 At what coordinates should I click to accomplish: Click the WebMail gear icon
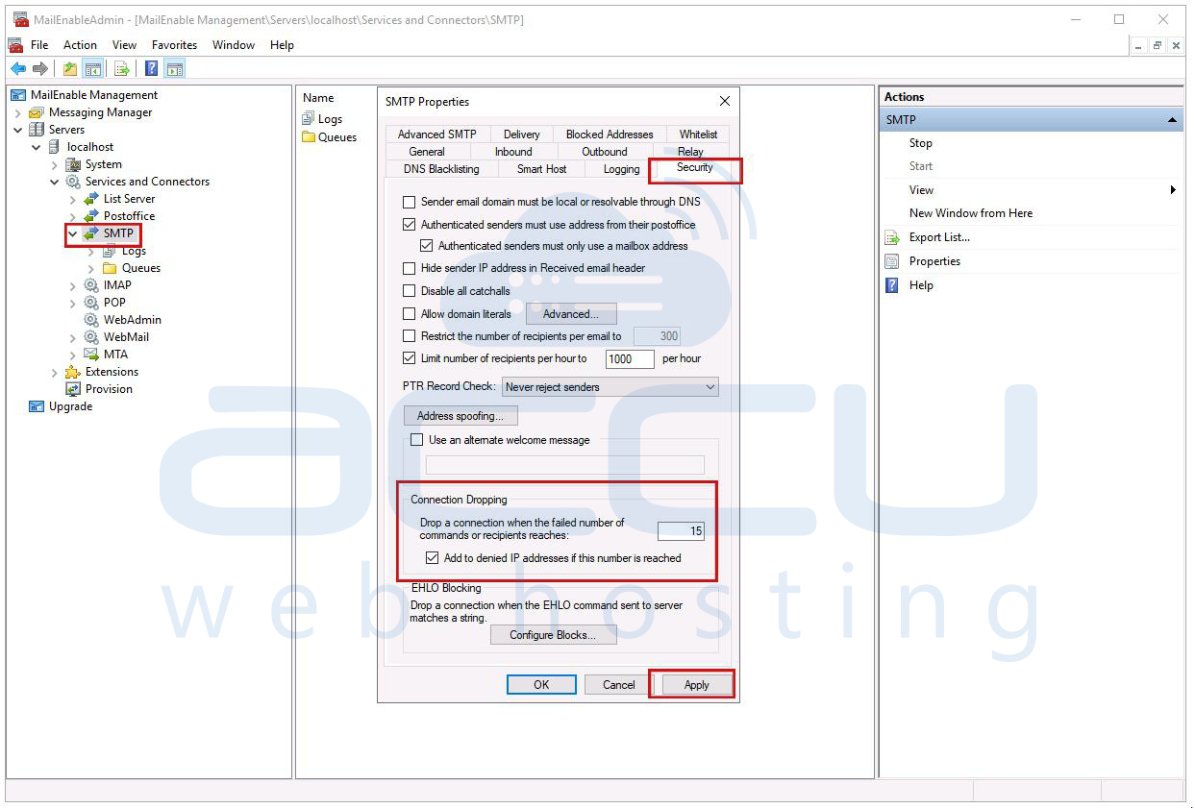(x=91, y=337)
